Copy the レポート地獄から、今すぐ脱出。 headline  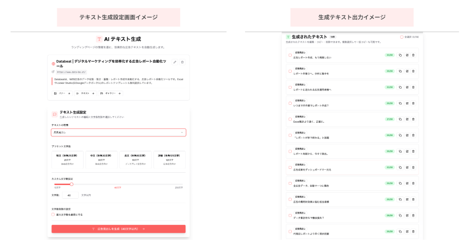click(400, 151)
